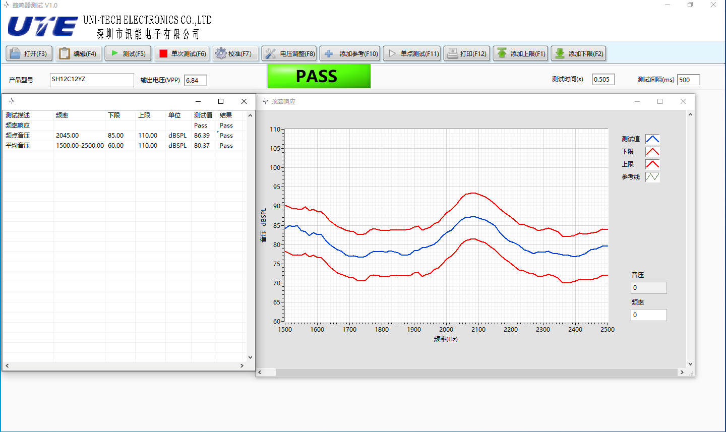The image size is (726, 432).
Task: Open 校准(F7) calibration gear button
Action: pyautogui.click(x=235, y=53)
